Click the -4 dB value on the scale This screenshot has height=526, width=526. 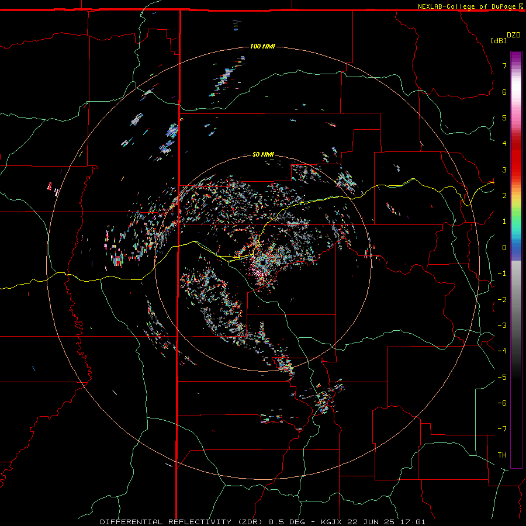pyautogui.click(x=502, y=351)
